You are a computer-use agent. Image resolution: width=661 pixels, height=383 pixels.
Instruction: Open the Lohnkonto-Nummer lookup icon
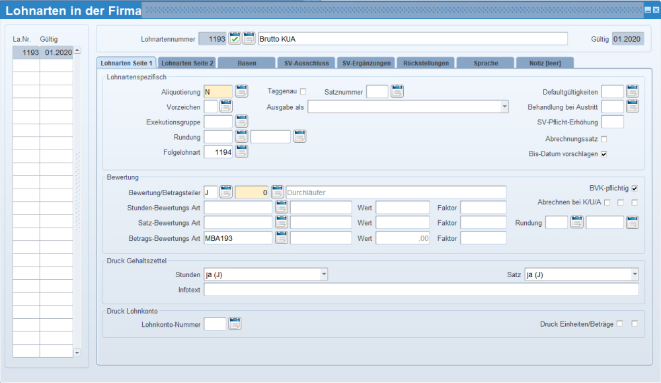(235, 323)
